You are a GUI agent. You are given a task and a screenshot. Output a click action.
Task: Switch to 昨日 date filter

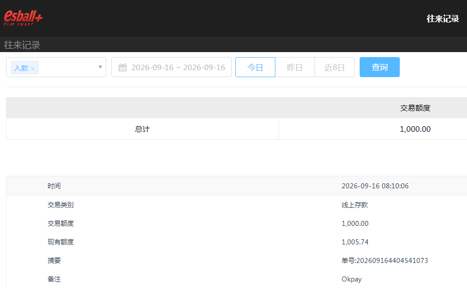pos(295,67)
